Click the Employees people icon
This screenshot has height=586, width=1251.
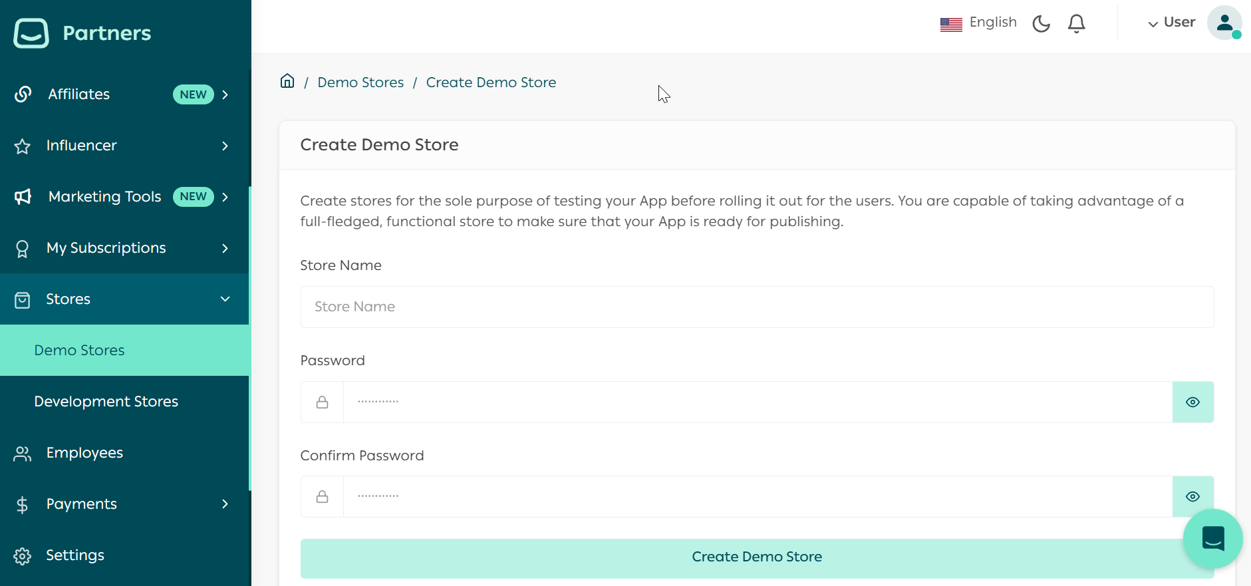click(x=23, y=454)
